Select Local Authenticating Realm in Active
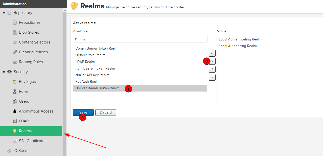Viewport: 323px width, 156px height. coord(270,39)
